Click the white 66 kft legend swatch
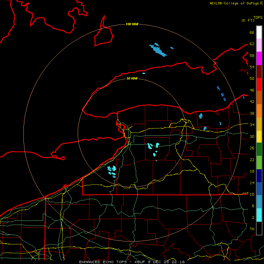Screen dimensions: 264x264 click(259, 32)
